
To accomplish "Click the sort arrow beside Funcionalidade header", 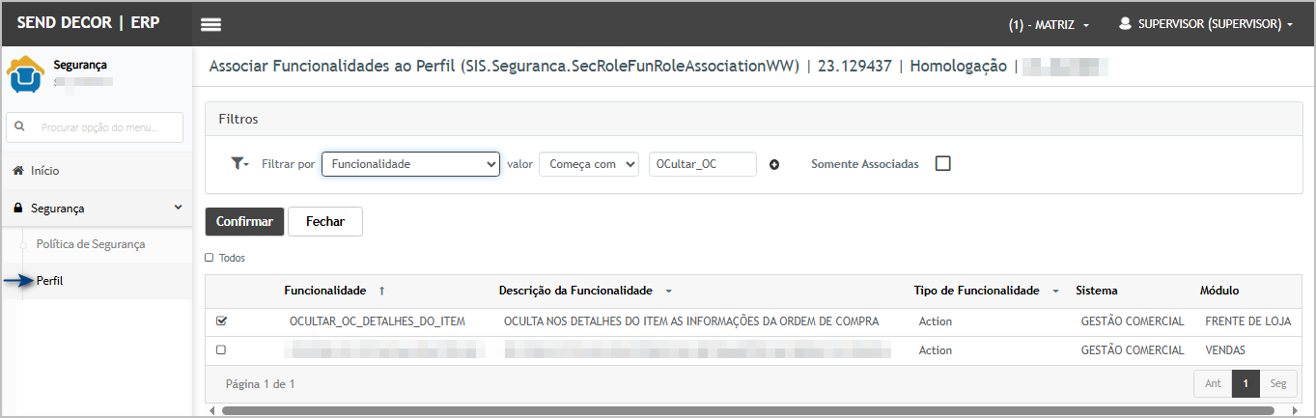I will pos(380,291).
